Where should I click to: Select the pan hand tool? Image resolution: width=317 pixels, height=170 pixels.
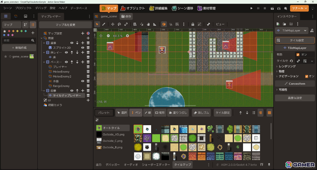(148, 24)
